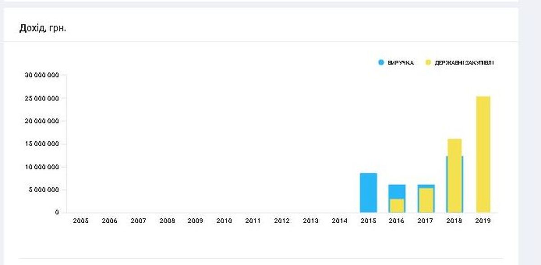541x265 pixels.
Task: Click the 15 000 000 axis value
Action: click(41, 144)
